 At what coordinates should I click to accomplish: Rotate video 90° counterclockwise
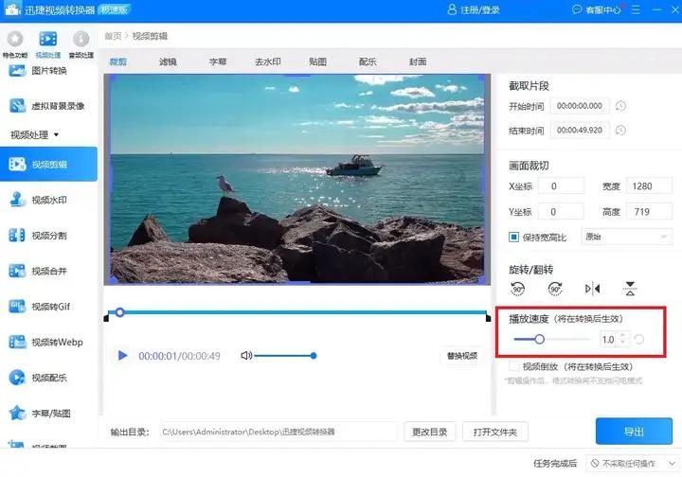[x=517, y=289]
